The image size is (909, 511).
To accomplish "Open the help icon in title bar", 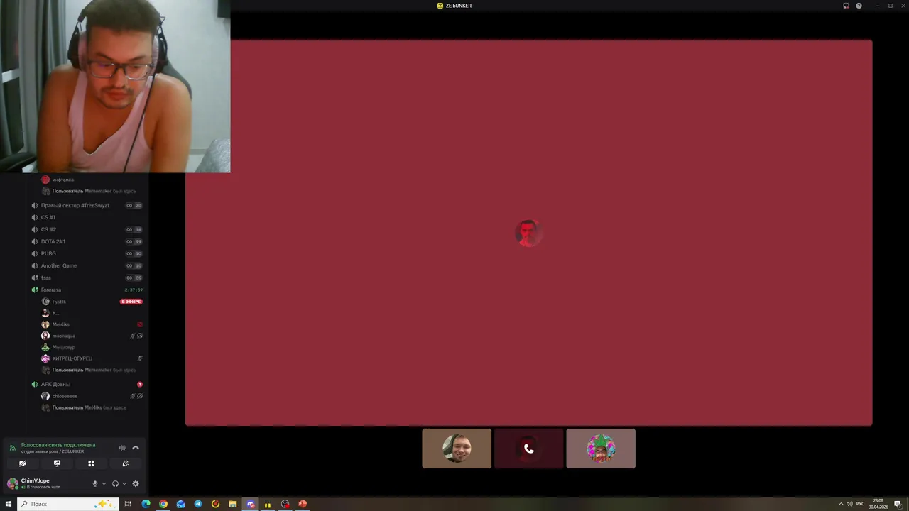I will [x=859, y=6].
